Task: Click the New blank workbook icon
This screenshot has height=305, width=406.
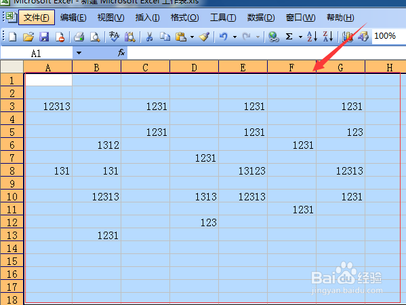Action: 12,37
